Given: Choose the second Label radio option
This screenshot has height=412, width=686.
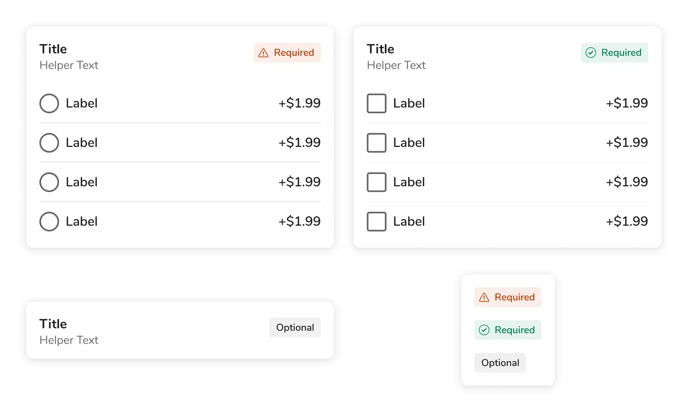Looking at the screenshot, I should (49, 143).
